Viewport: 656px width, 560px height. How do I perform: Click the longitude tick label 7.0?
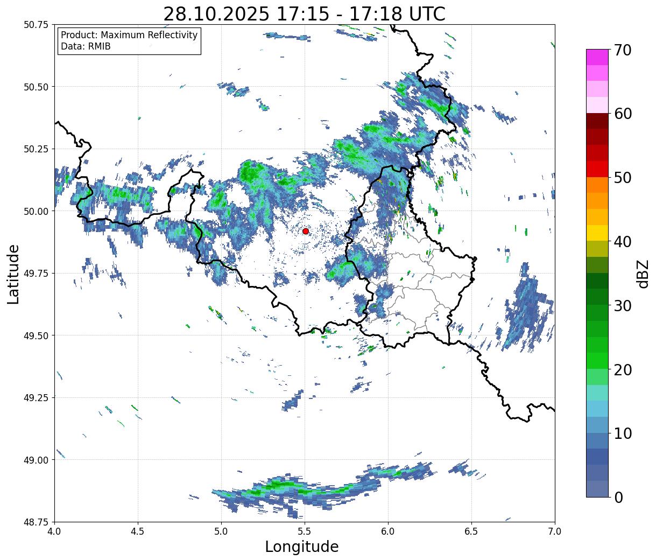pyautogui.click(x=555, y=531)
